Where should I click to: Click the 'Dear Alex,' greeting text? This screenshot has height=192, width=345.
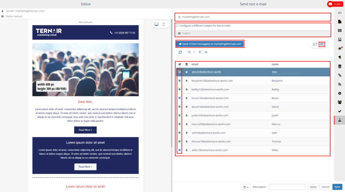85,102
